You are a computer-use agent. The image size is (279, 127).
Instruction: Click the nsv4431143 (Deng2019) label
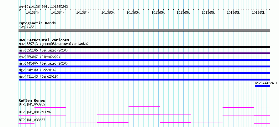tap(39, 76)
